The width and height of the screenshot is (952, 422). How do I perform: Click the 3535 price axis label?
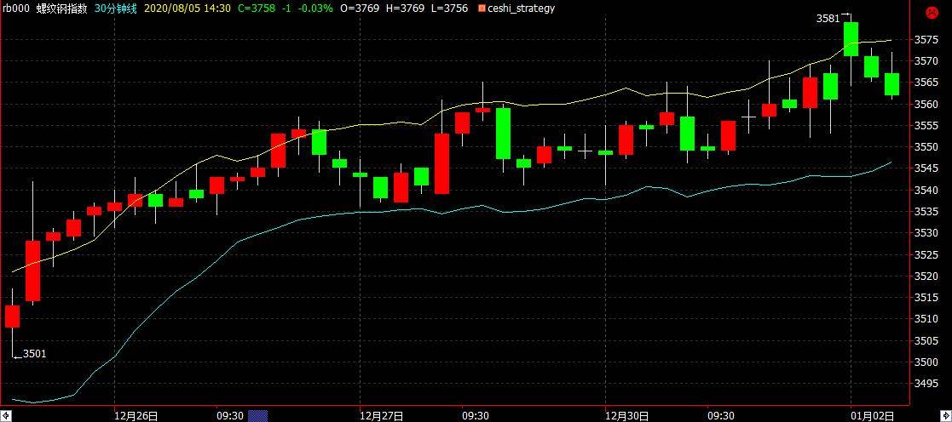(926, 212)
